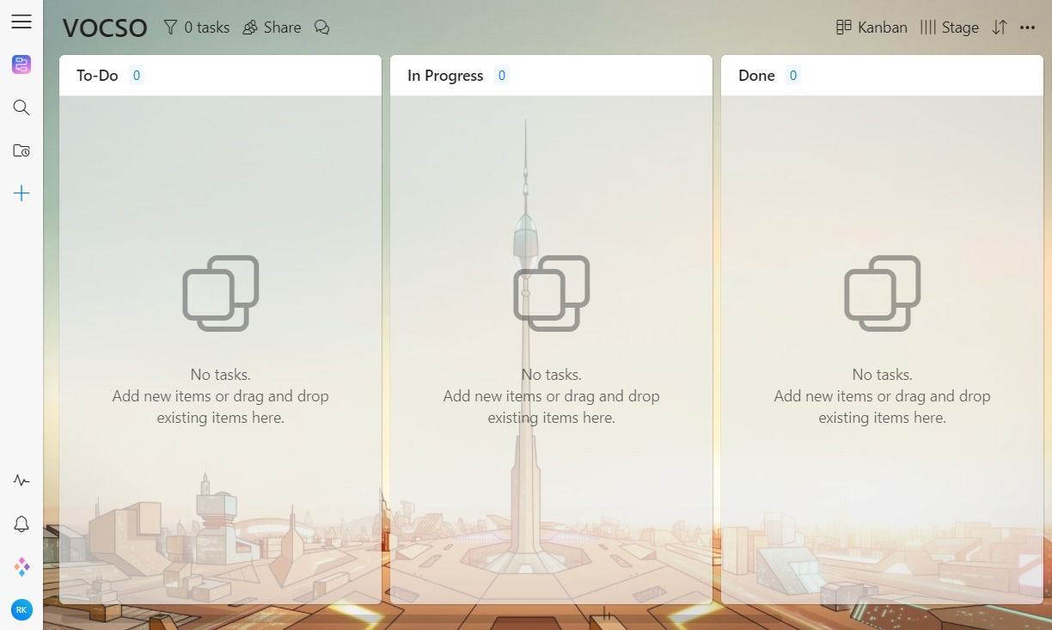The height and width of the screenshot is (630, 1052).
Task: Open board comments chat icon
Action: (x=322, y=28)
